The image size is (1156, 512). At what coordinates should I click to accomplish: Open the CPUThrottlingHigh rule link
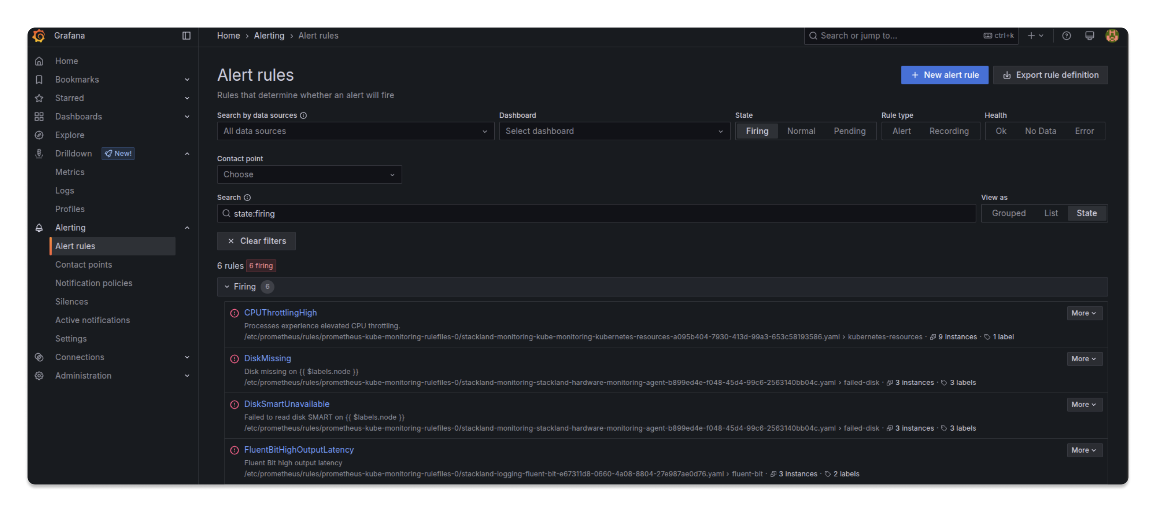(x=280, y=313)
